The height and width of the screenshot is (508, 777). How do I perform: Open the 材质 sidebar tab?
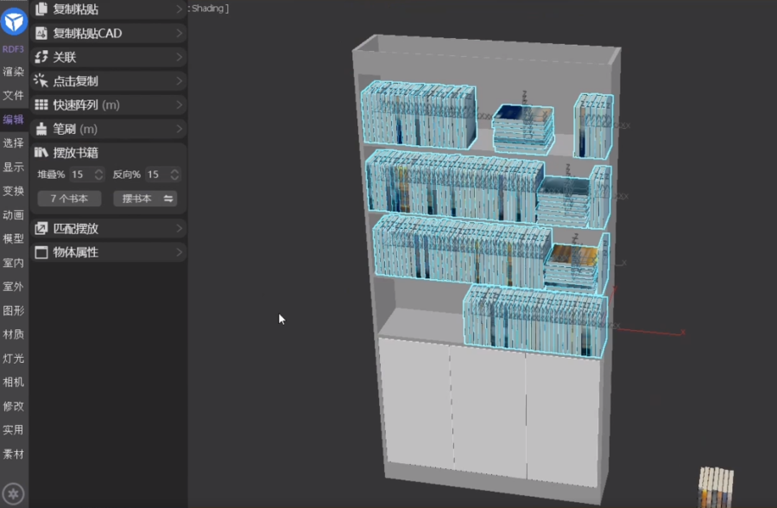pyautogui.click(x=13, y=334)
